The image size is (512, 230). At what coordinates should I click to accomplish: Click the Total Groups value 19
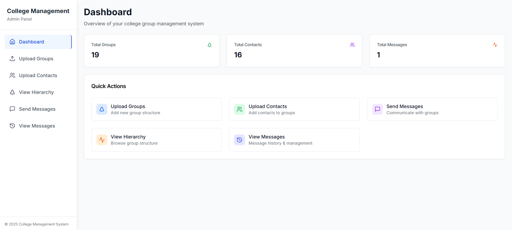pos(95,55)
